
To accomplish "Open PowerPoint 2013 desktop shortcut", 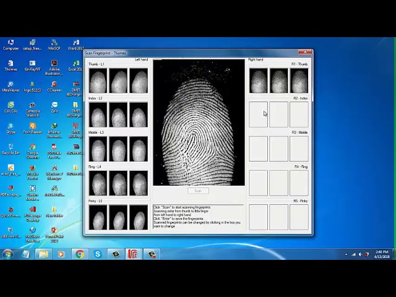I will pyautogui.click(x=54, y=235).
